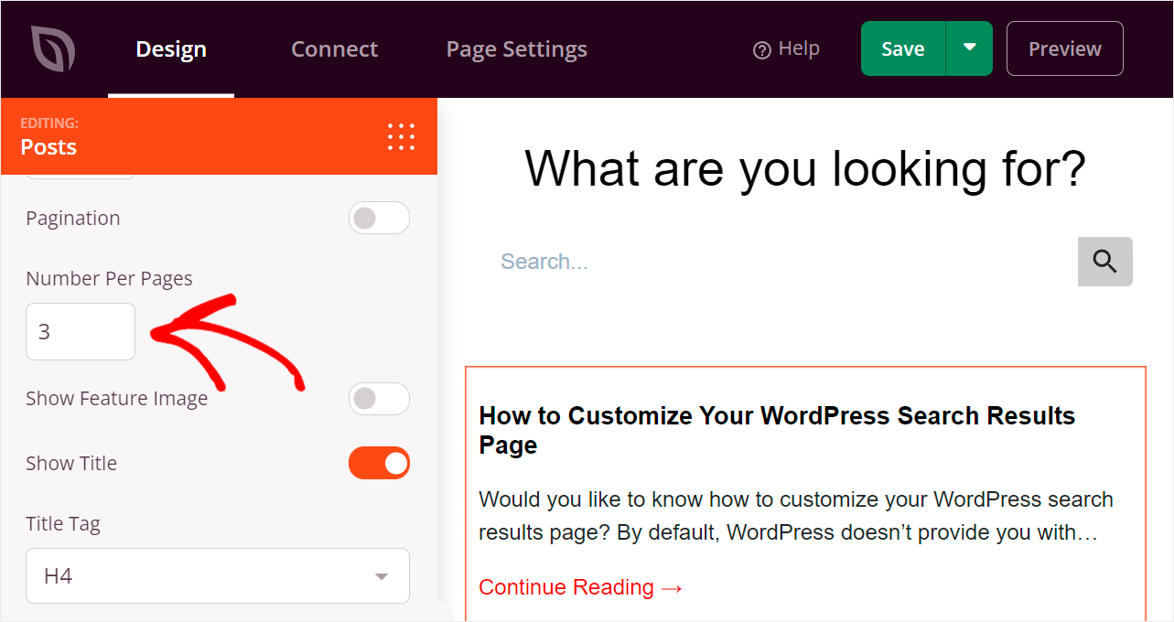Click the green Save button

tap(903, 48)
